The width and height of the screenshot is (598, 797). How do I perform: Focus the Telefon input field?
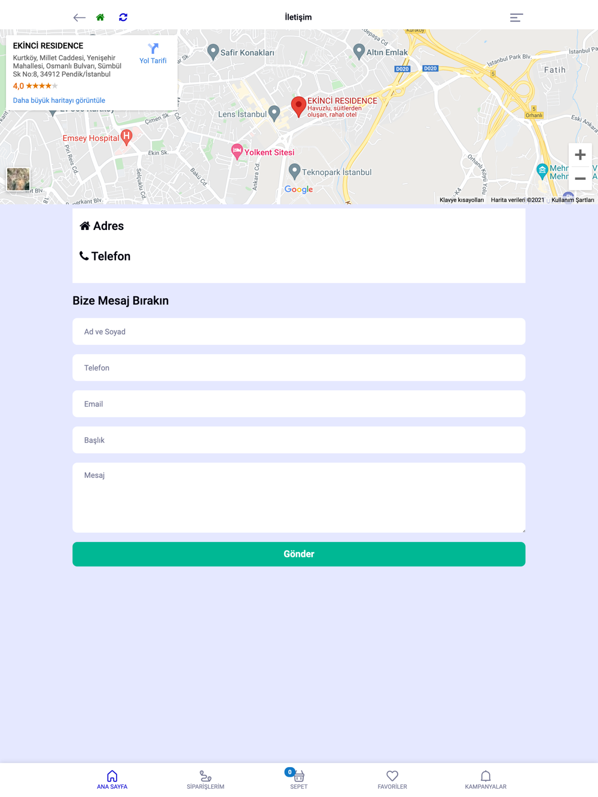pos(299,367)
